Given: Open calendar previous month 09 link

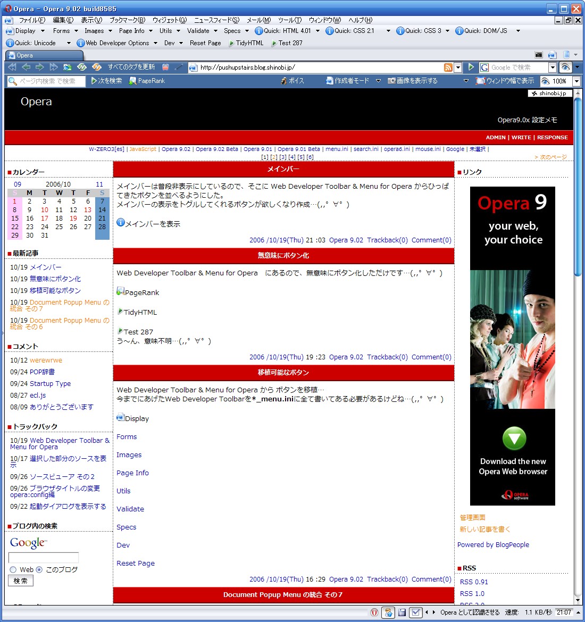Looking at the screenshot, I should pyautogui.click(x=18, y=184).
